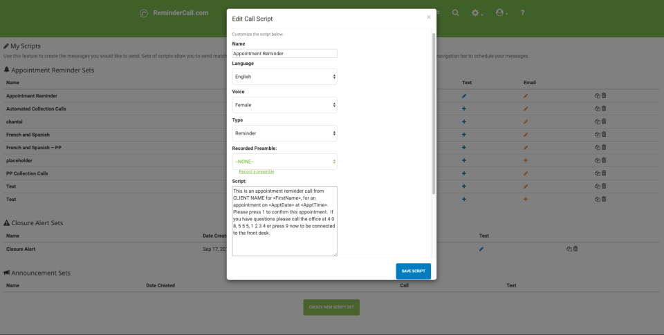The width and height of the screenshot is (664, 335).
Task: Duplicate the French and Spanish script set
Action: (x=598, y=135)
